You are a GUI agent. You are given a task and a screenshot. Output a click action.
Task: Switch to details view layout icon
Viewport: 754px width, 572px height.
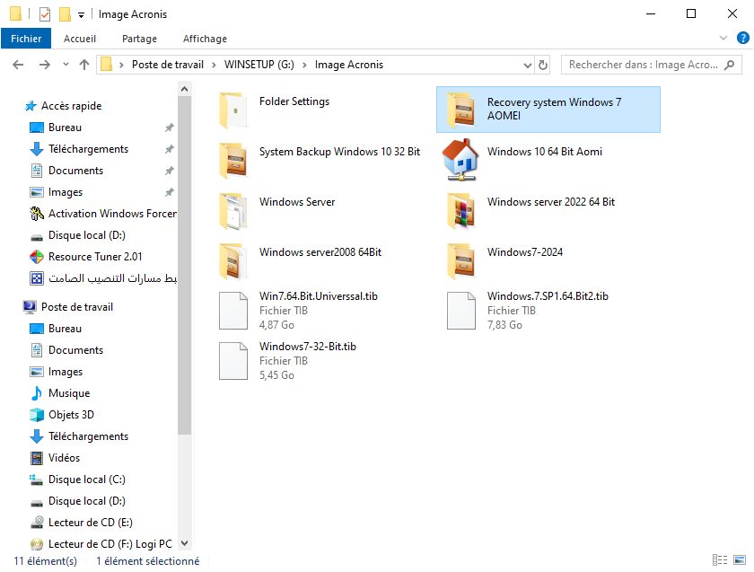[720, 560]
